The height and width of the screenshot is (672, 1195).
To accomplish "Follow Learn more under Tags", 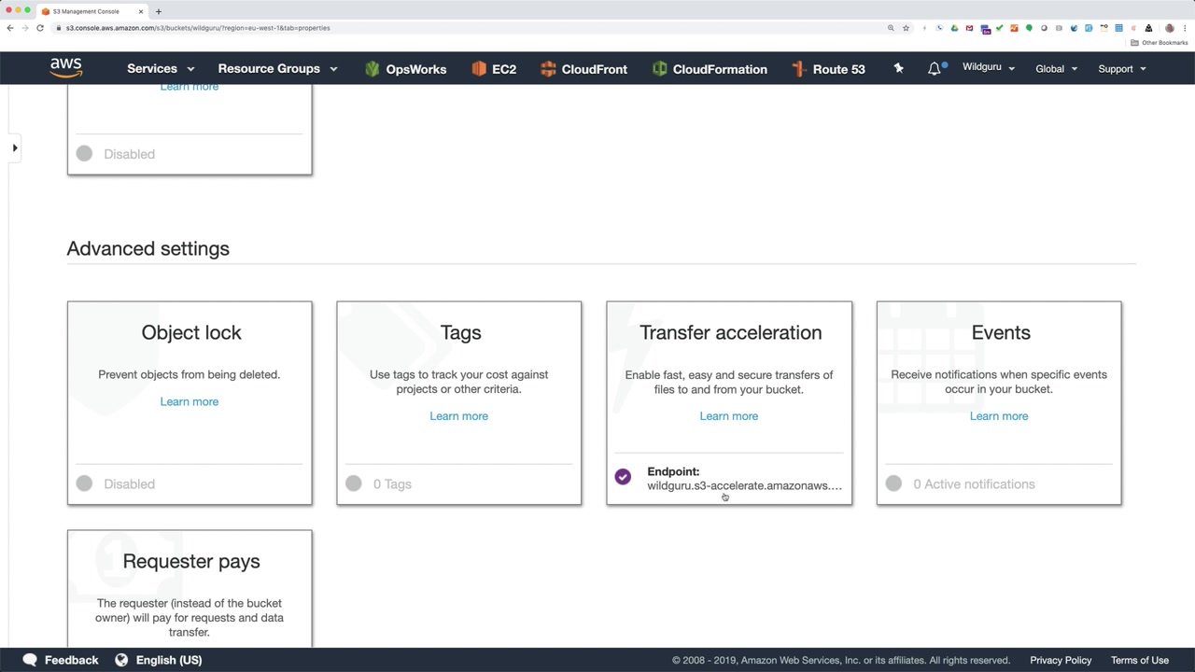I will pyautogui.click(x=458, y=416).
